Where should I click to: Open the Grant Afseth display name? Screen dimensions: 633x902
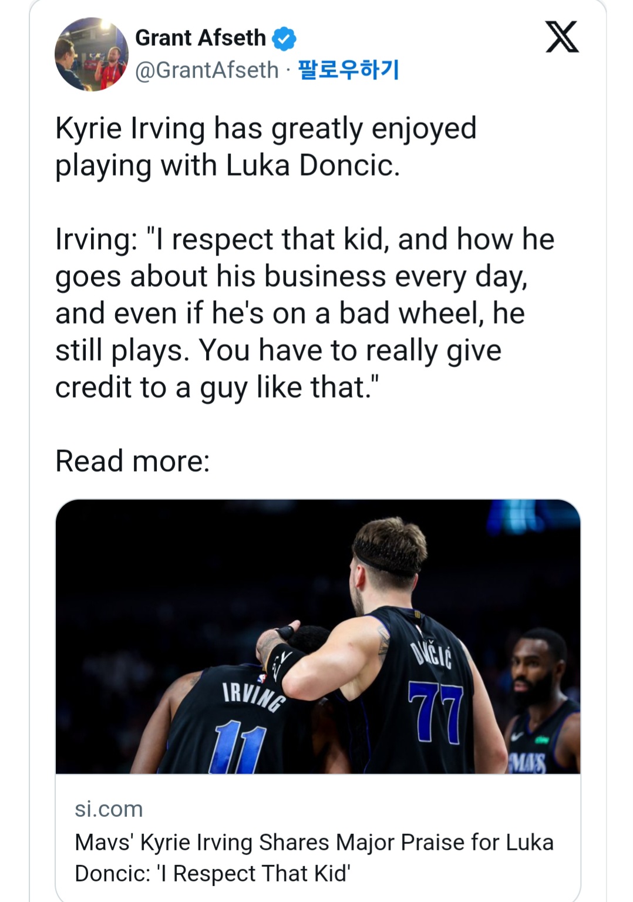(200, 38)
